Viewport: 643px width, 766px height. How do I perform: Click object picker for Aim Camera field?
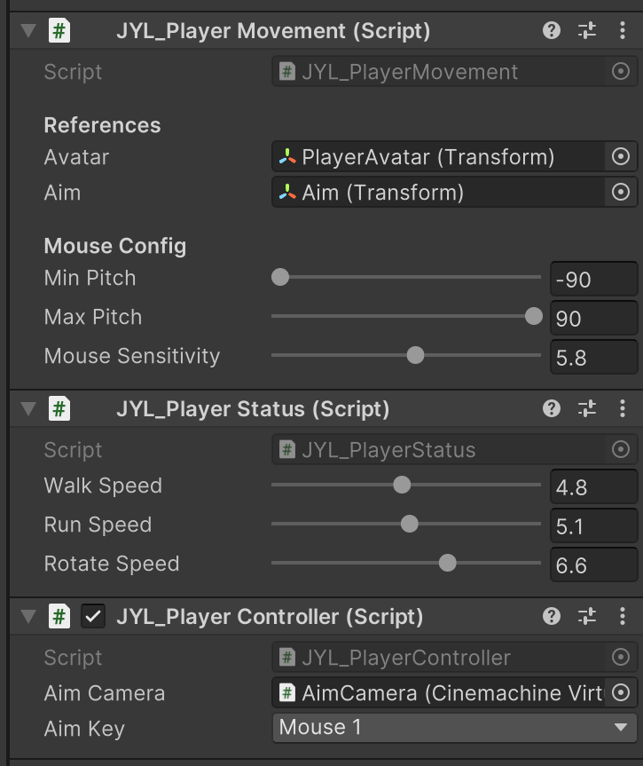coord(621,692)
